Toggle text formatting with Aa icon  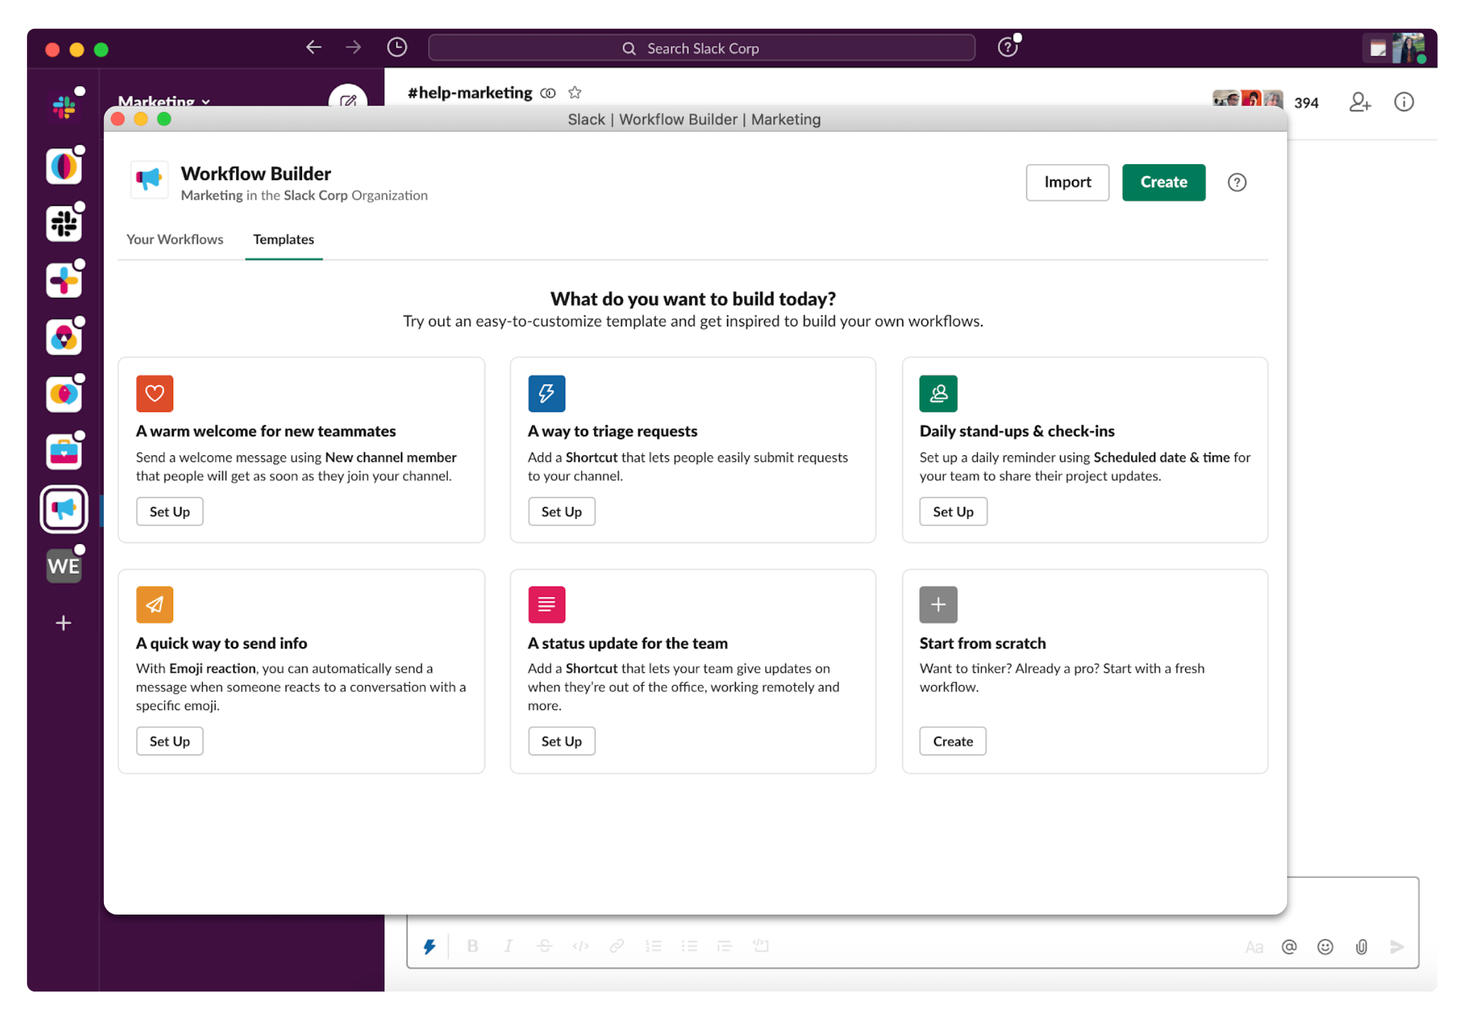click(1254, 947)
